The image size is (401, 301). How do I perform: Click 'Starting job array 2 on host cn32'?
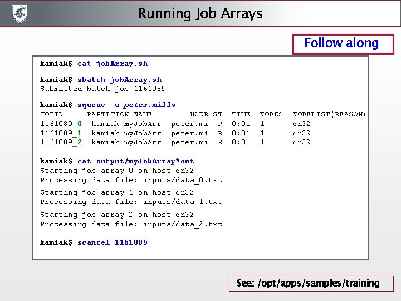(x=117, y=215)
